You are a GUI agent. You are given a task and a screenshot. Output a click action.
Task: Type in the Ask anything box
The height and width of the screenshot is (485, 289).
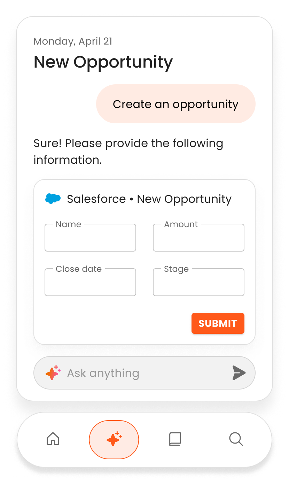pyautogui.click(x=146, y=373)
